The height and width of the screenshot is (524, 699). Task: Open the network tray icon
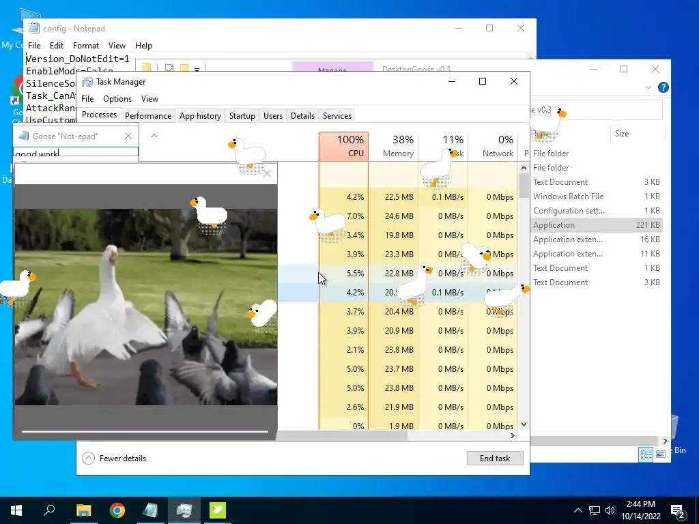tap(595, 510)
